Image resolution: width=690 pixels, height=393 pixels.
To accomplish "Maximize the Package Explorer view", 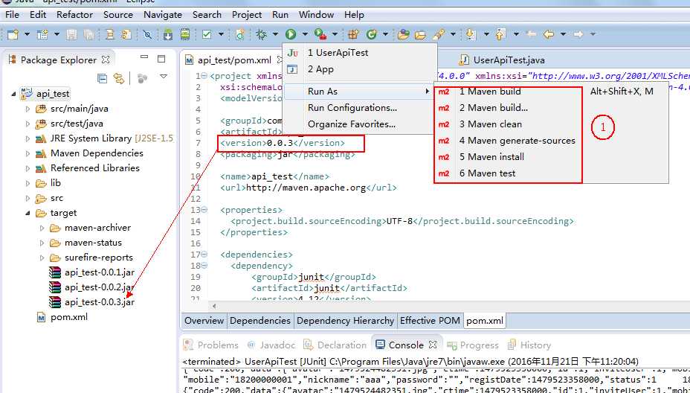I will 161,59.
